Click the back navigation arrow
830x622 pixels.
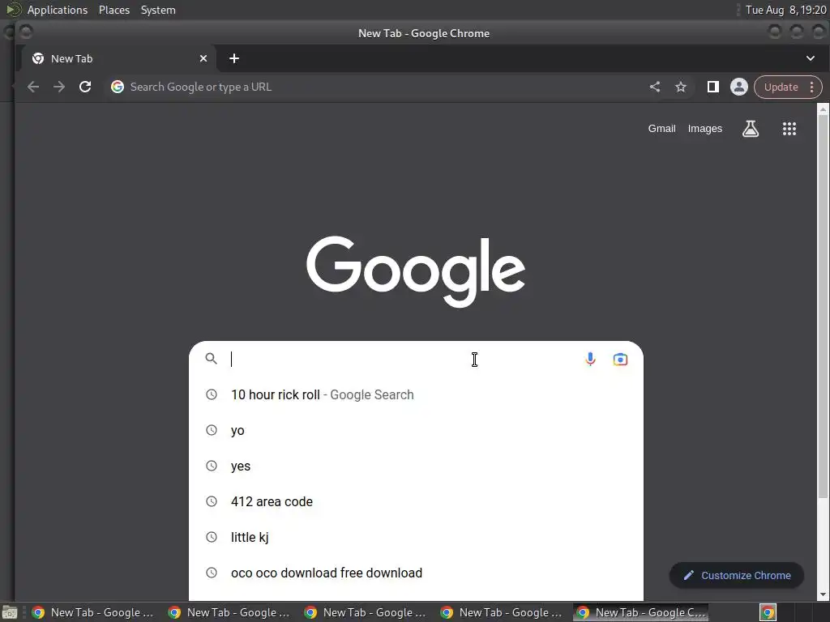(32, 87)
